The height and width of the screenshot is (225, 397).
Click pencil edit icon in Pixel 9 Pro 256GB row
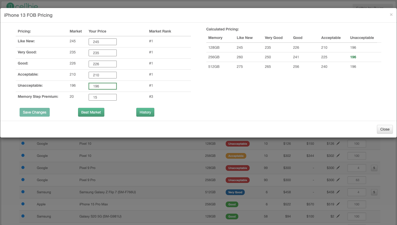pos(338,180)
